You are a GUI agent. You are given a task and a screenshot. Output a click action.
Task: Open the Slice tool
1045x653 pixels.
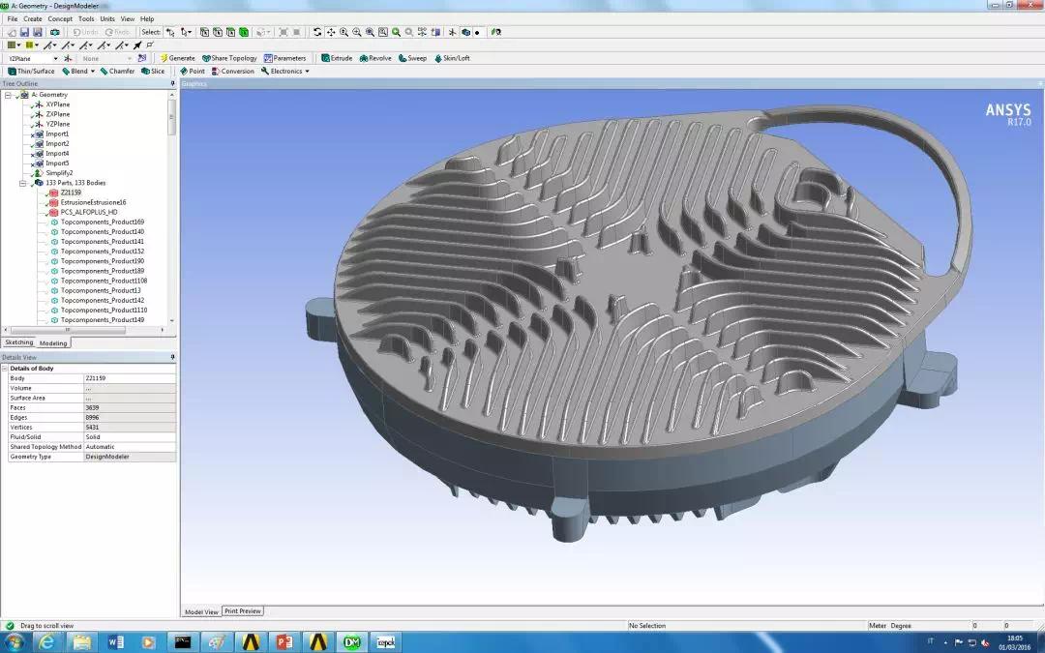point(153,72)
